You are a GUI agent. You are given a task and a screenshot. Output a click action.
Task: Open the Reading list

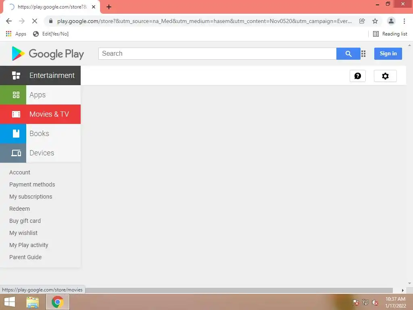point(390,34)
